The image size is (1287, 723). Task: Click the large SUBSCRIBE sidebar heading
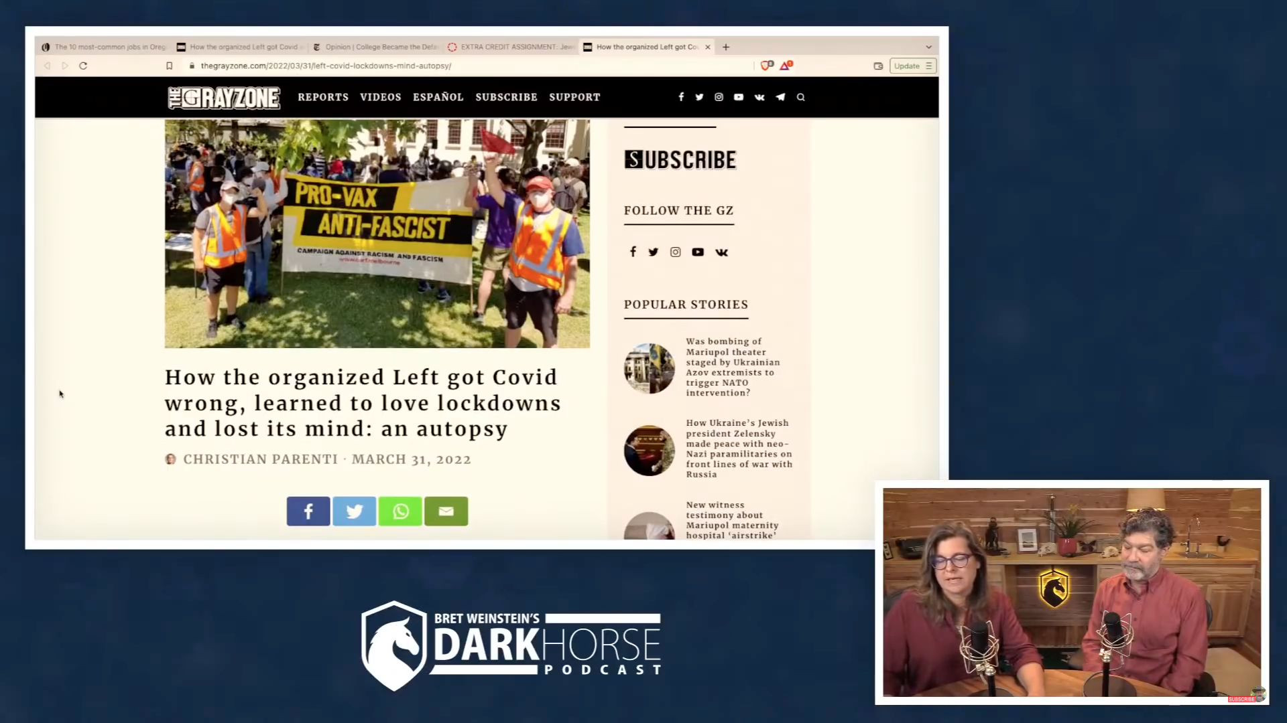point(680,160)
